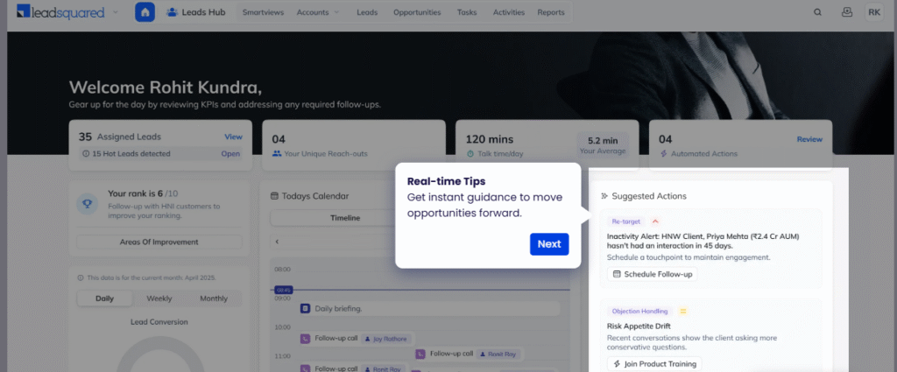Click the '120 mins' talk time value
897x372 pixels.
[x=490, y=139]
